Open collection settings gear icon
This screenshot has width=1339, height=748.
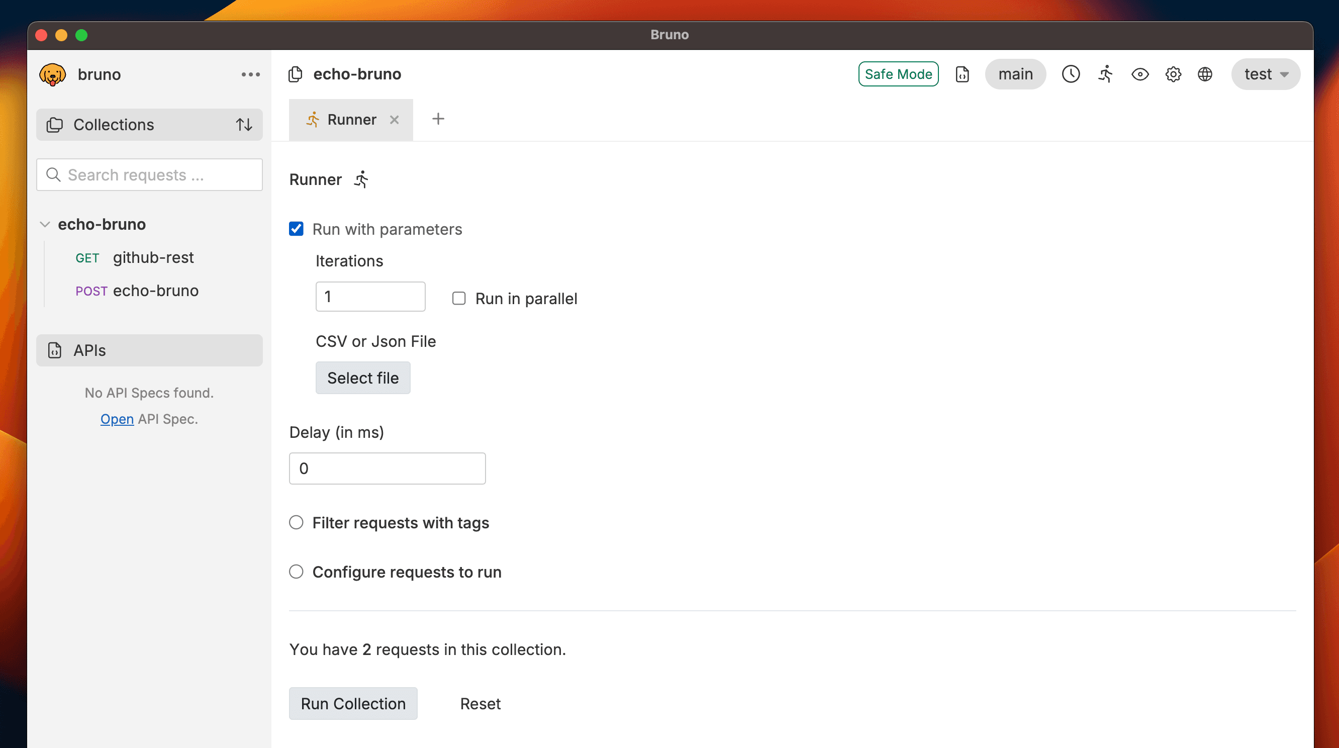[x=1173, y=74]
